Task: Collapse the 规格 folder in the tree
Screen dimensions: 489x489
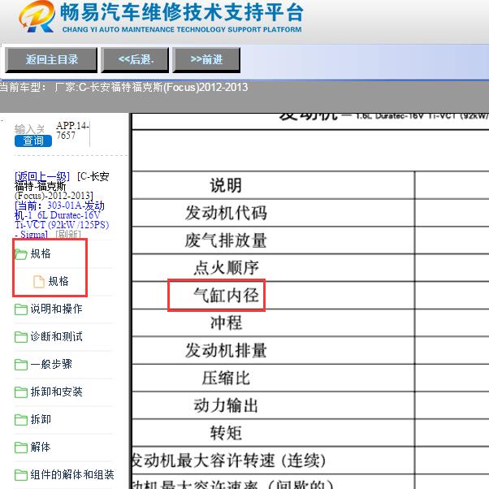Action: (41, 254)
